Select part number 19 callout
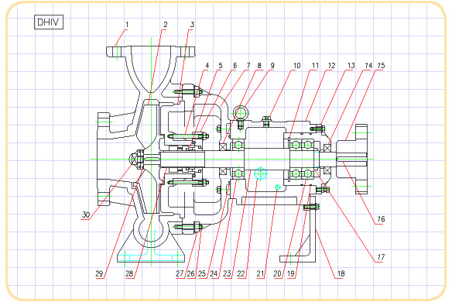The height and width of the screenshot is (302, 452). click(290, 273)
